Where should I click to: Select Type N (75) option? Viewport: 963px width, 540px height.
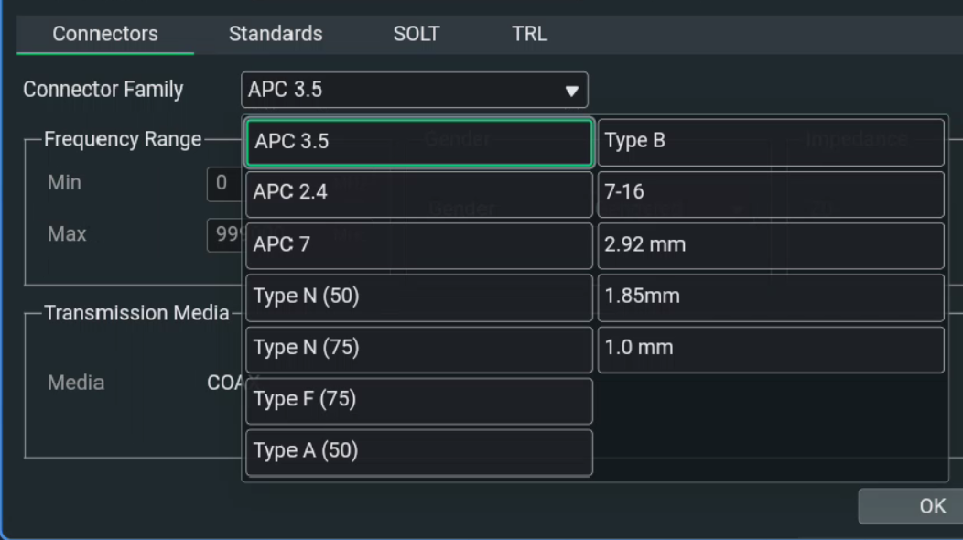(x=419, y=349)
